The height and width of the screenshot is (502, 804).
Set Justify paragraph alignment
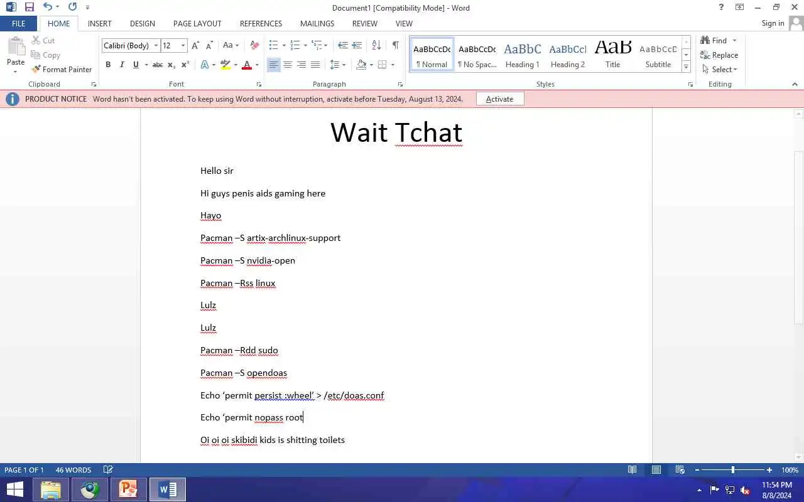coord(315,65)
